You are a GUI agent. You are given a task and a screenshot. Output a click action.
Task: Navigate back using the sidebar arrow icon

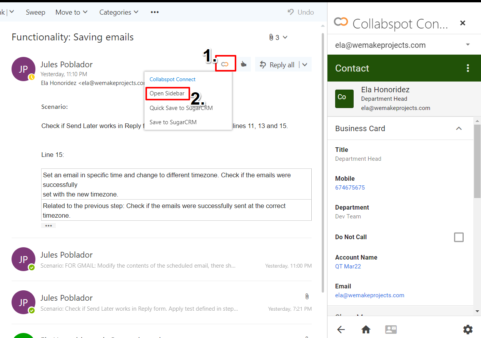click(x=341, y=330)
